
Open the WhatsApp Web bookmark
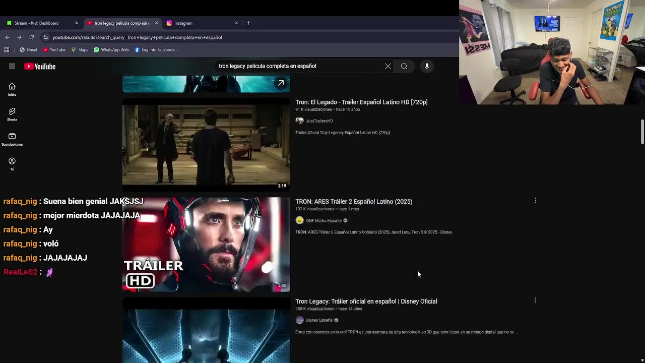click(x=111, y=49)
